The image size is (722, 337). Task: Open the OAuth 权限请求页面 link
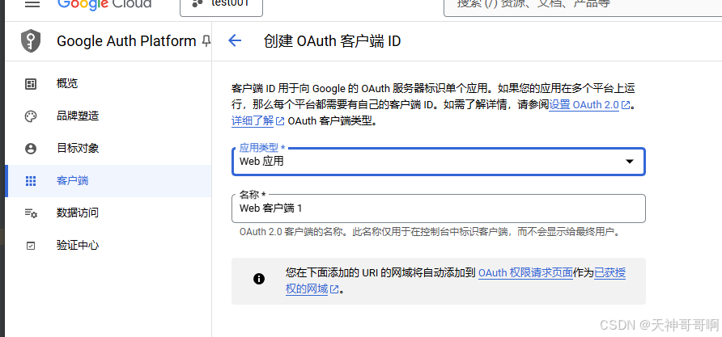tap(525, 273)
